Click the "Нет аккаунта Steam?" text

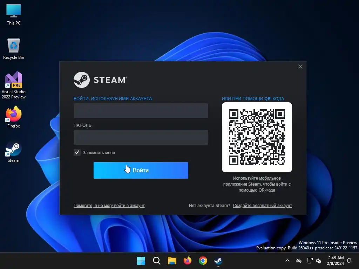coord(209,205)
